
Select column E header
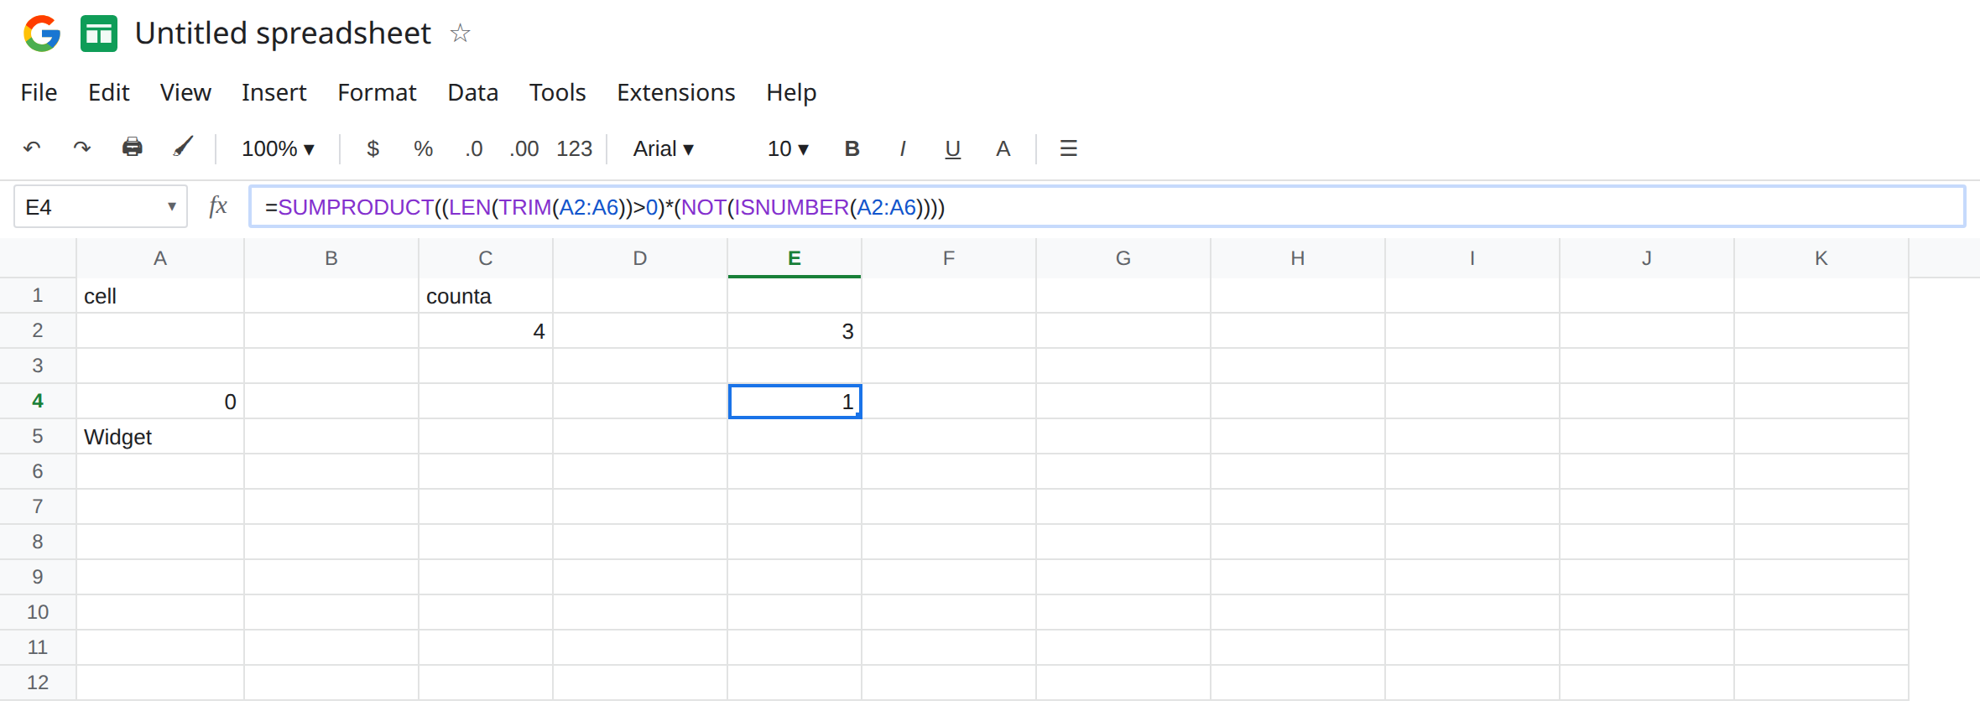tap(794, 258)
